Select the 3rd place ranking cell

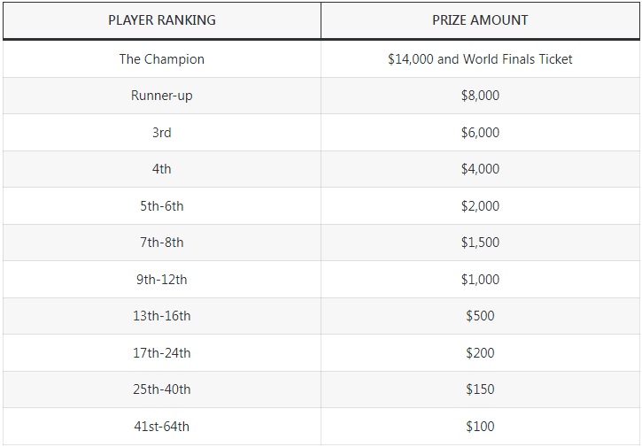pyautogui.click(x=162, y=132)
